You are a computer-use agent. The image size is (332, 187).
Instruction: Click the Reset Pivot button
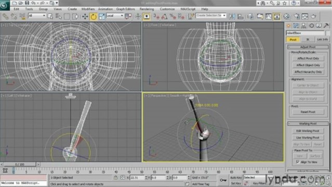tap(308, 112)
